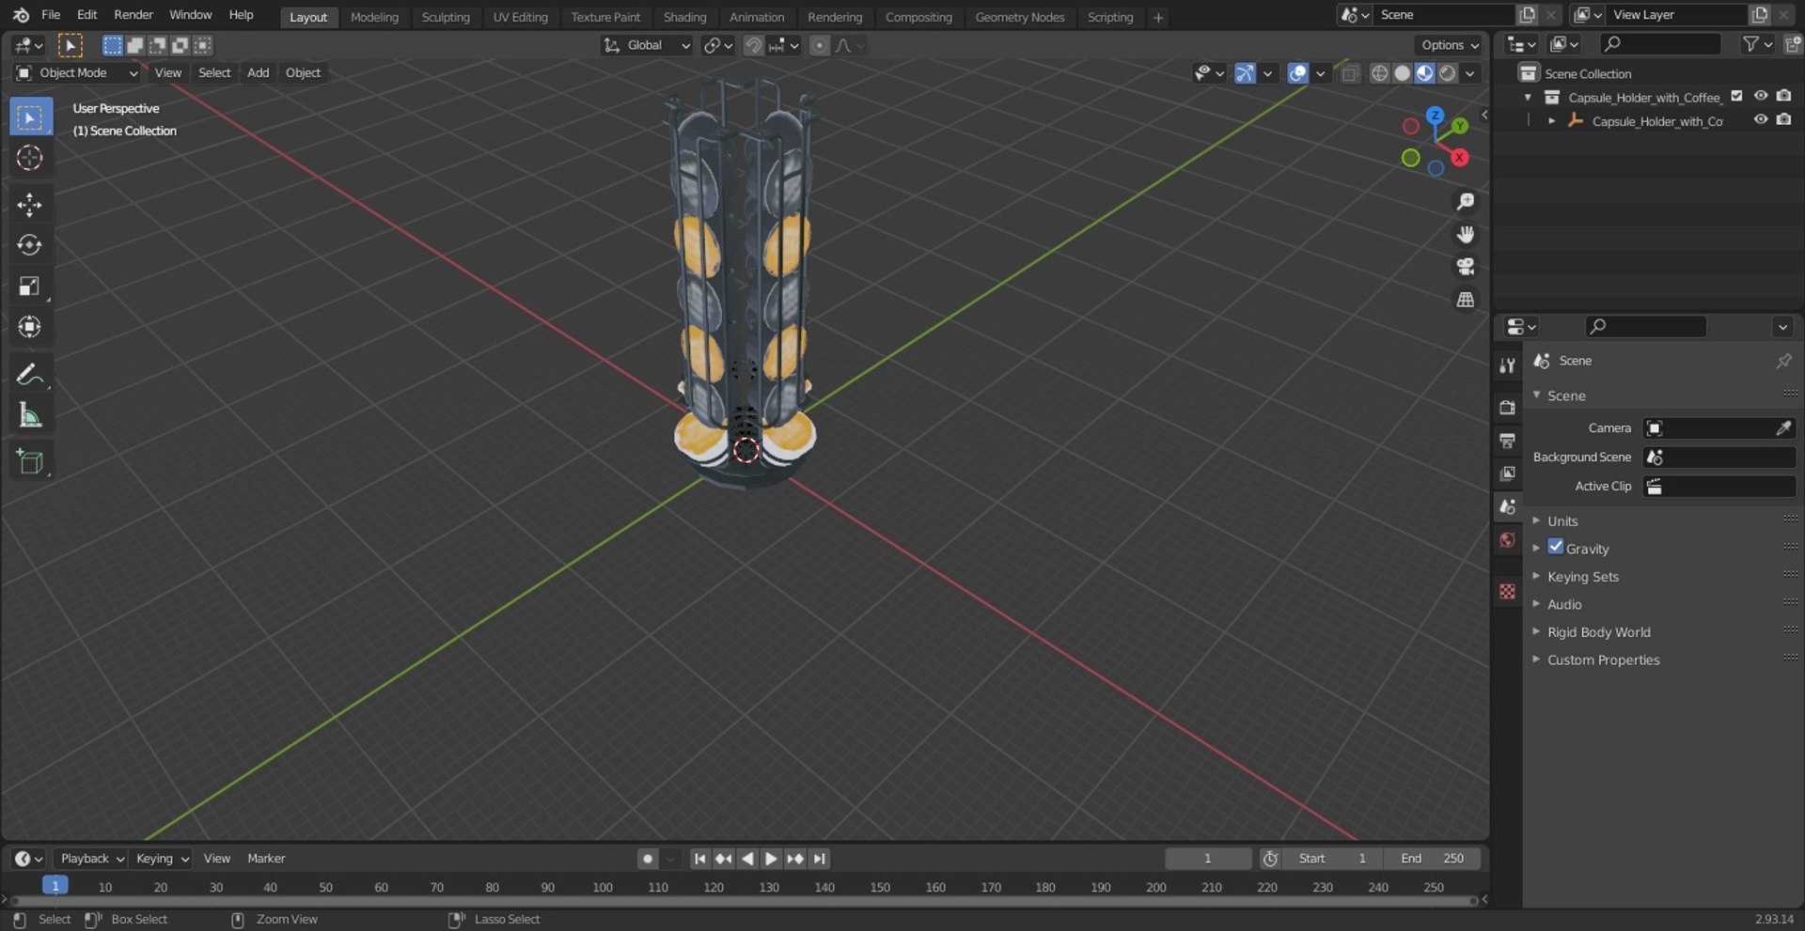
Task: Open the Tool properties tab
Action: [x=1507, y=365]
